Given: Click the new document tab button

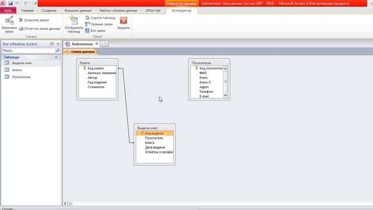Looking at the screenshot, I should point(104,44).
